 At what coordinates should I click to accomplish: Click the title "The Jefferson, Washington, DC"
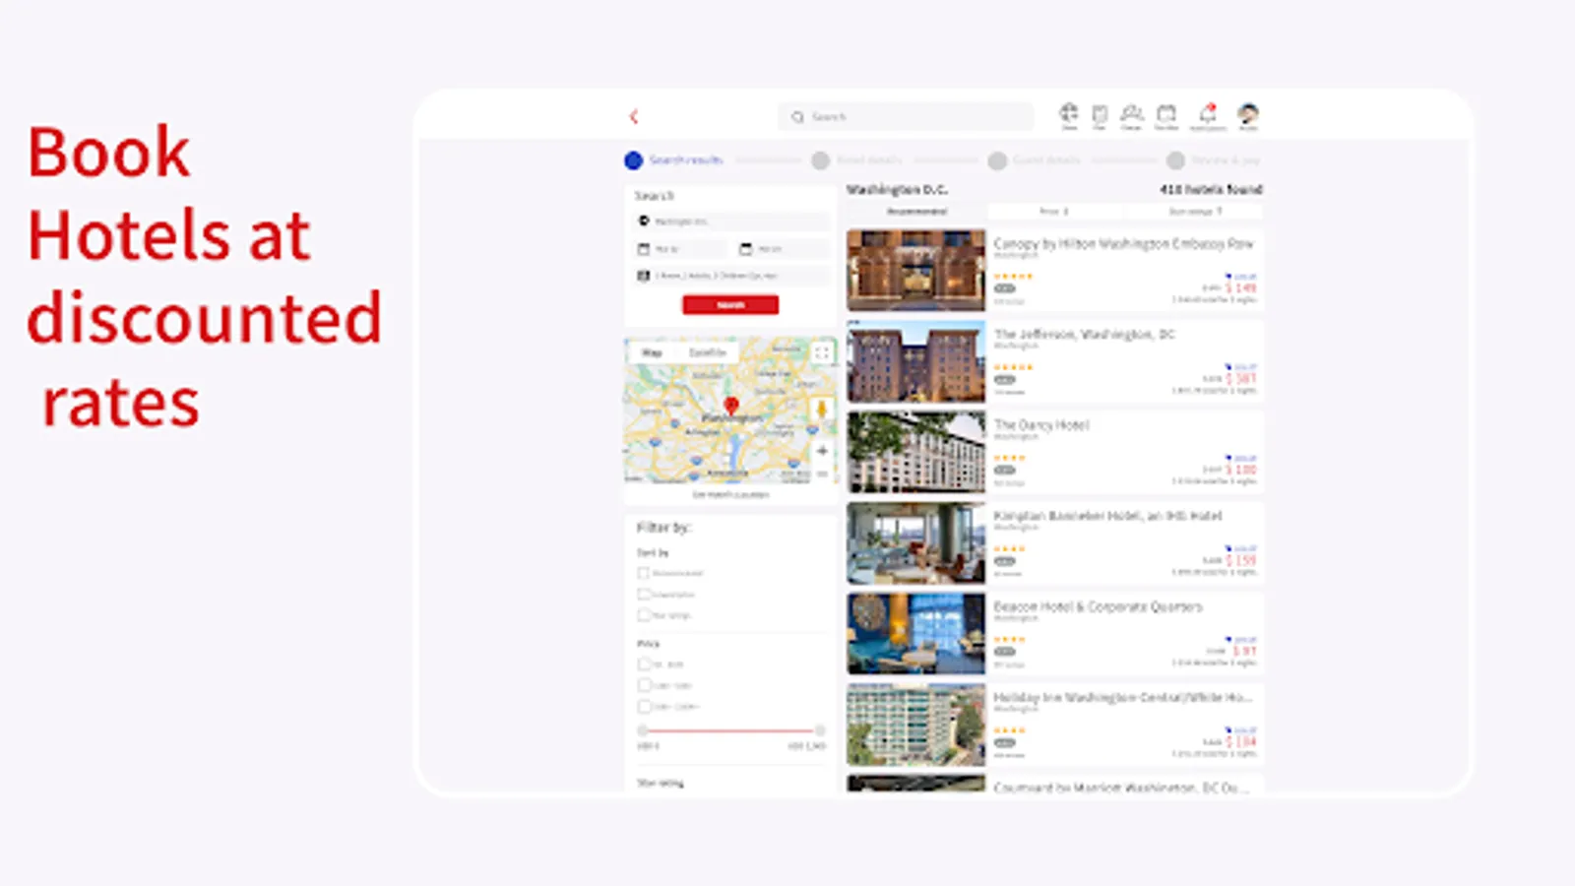coord(1084,334)
